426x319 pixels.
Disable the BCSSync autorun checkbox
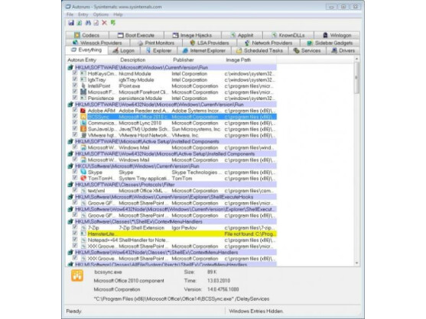tap(75, 117)
